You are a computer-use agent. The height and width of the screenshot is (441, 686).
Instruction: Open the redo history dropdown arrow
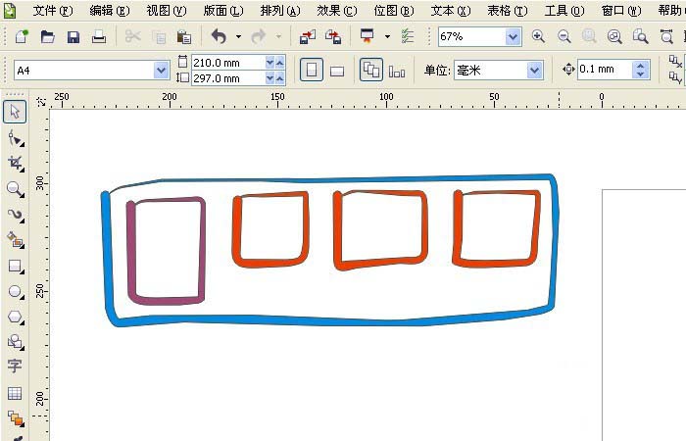click(x=278, y=37)
